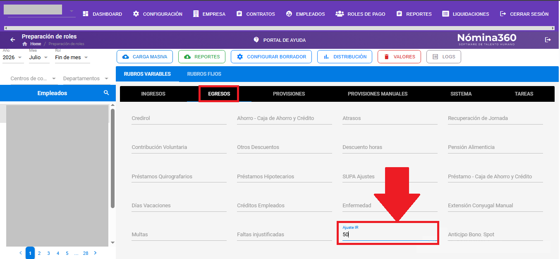The image size is (560, 259).
Task: Open CONFIGURACIÓN in the top menu
Action: (158, 14)
